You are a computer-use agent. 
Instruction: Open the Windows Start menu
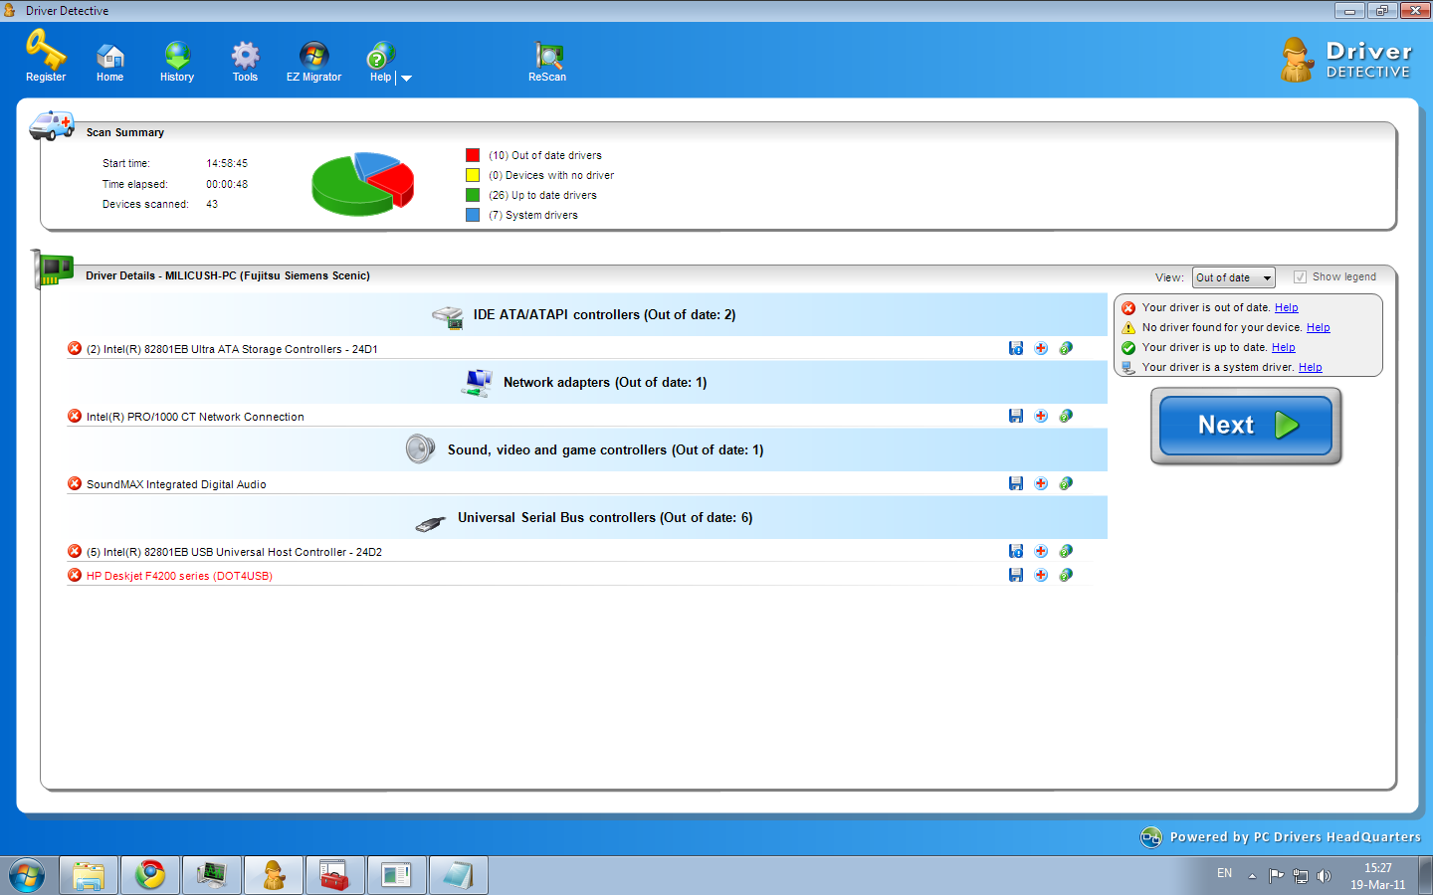27,876
